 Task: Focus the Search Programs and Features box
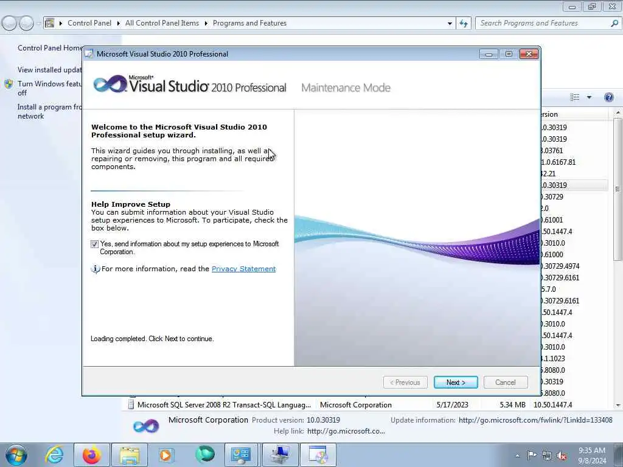coord(548,23)
